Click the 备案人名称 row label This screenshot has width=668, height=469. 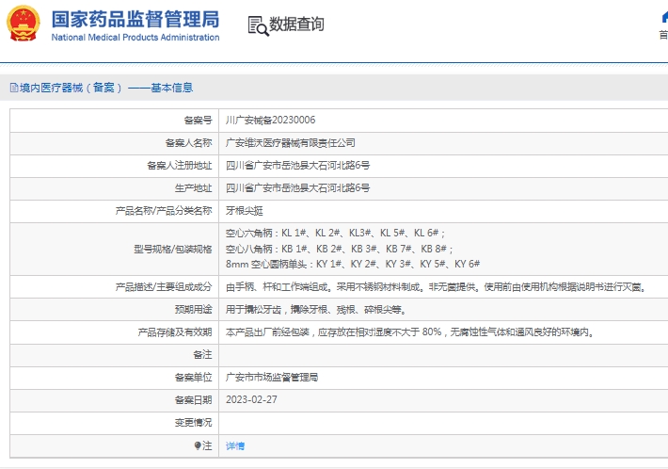click(188, 143)
